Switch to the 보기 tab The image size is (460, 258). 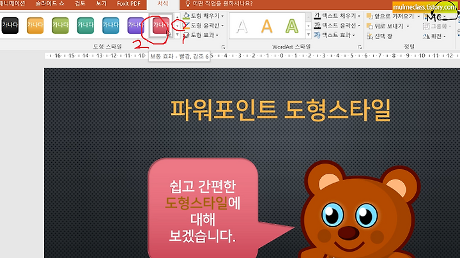click(101, 4)
